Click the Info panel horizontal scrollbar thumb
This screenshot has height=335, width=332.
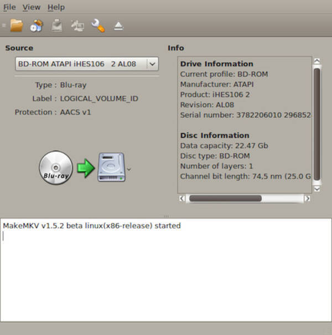click(x=225, y=198)
